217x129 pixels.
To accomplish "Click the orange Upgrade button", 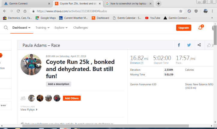I will coord(183,28).
